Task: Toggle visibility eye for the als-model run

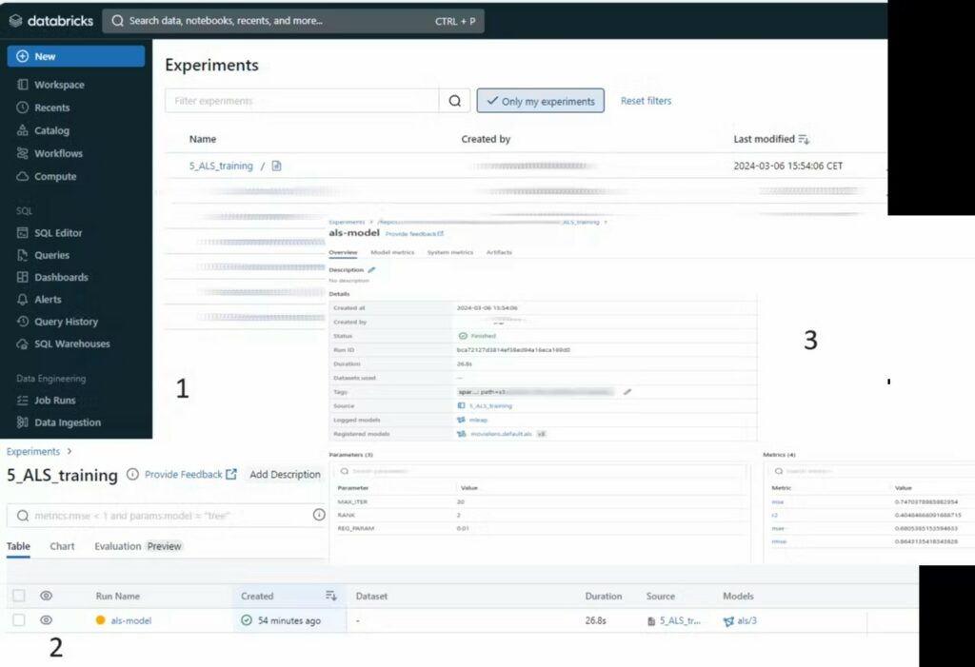Action: [x=46, y=620]
